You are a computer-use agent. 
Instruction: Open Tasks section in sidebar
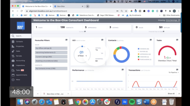[18, 70]
